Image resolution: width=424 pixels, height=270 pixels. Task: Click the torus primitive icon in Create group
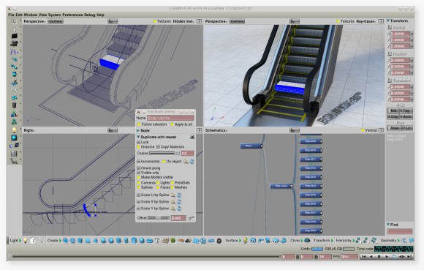(150, 240)
